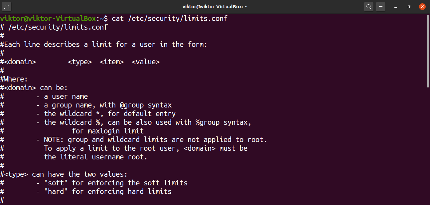Viewport: 430px width, 205px height.
Task: Click the <item> column header text
Action: [112, 62]
